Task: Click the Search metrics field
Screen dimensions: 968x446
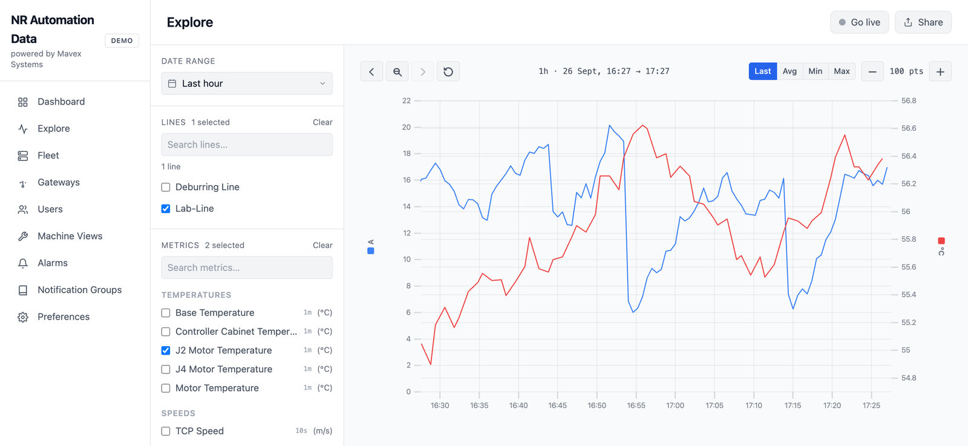Action: [247, 267]
